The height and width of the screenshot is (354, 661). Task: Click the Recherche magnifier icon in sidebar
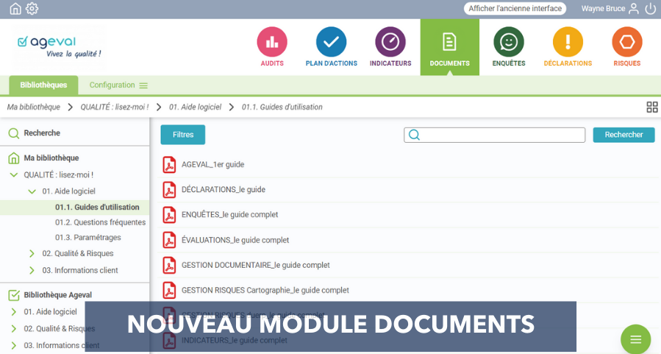[13, 133]
